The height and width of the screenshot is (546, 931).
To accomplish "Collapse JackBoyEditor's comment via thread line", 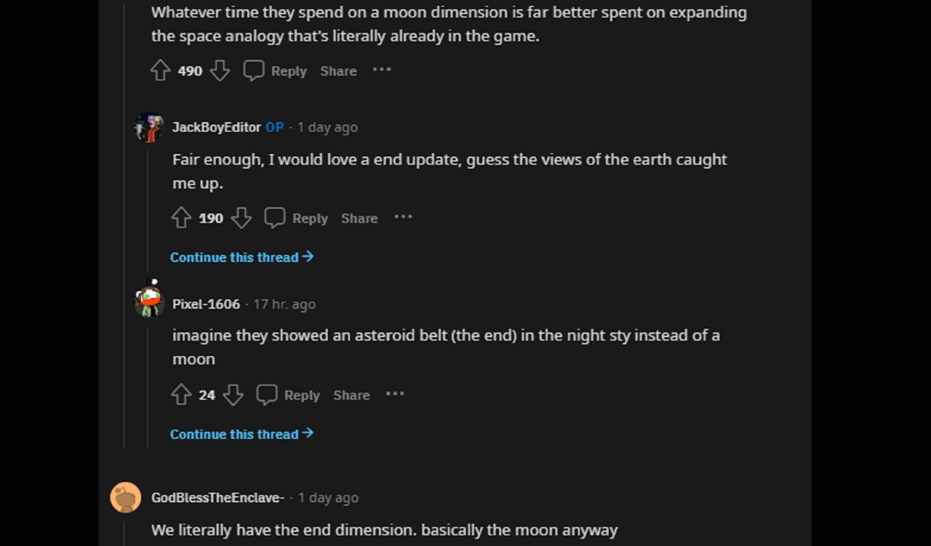I will click(x=148, y=208).
